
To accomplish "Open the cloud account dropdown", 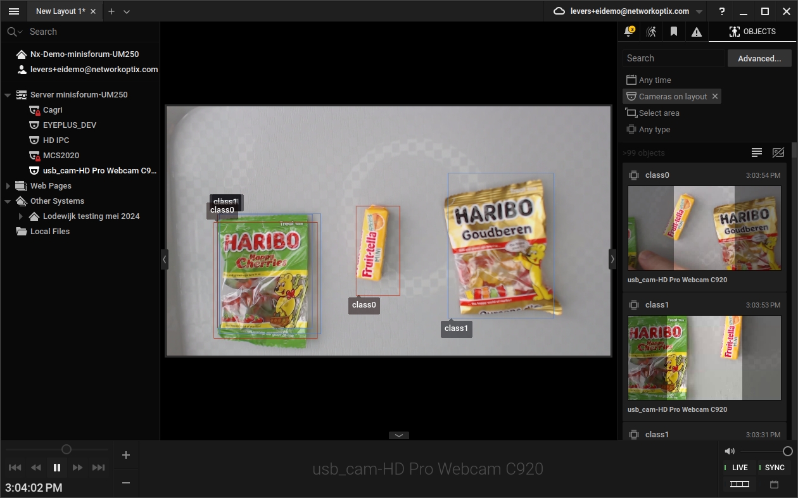I will 699,11.
